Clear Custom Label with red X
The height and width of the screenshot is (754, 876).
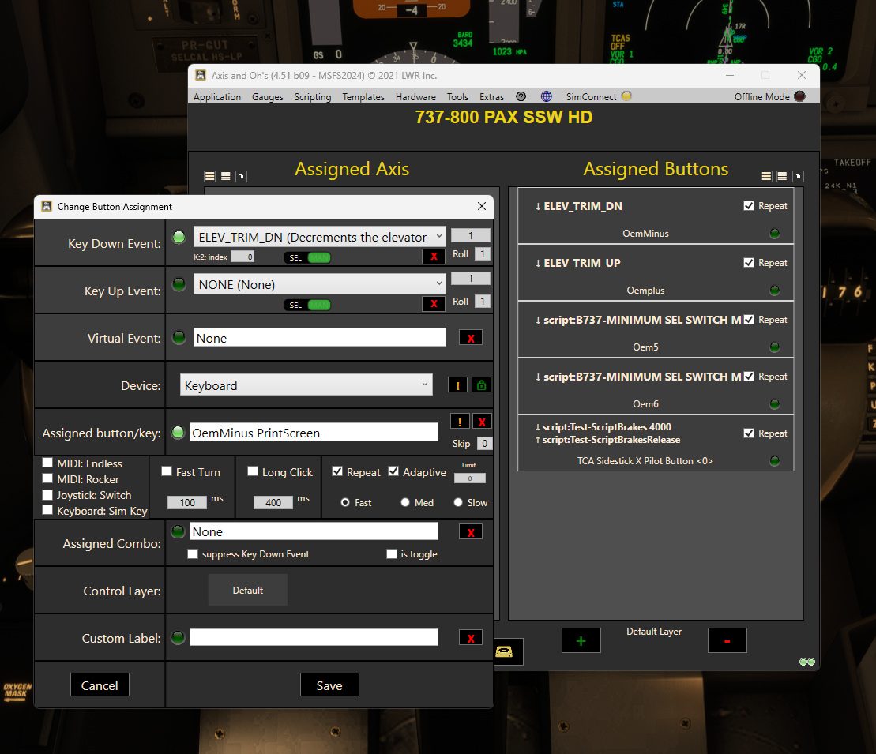471,638
